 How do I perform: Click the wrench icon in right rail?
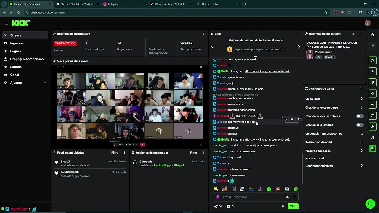pos(372,127)
